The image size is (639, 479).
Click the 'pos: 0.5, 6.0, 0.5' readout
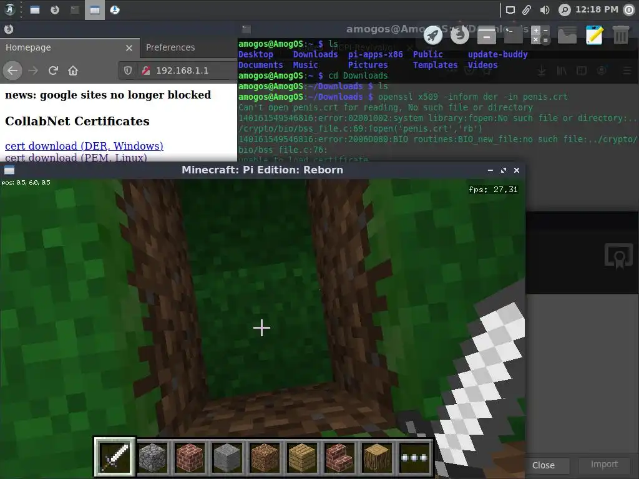(26, 183)
